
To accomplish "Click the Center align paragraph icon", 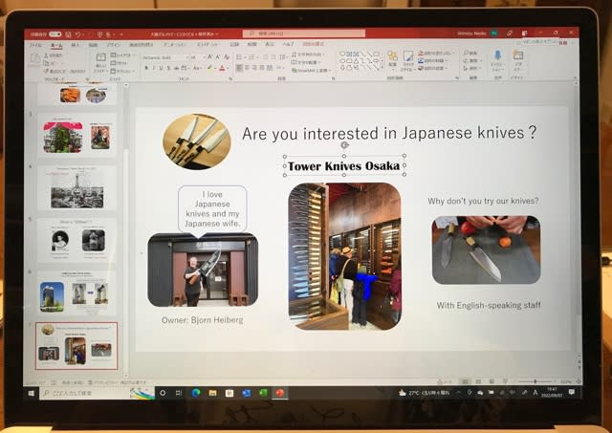I will [247, 68].
